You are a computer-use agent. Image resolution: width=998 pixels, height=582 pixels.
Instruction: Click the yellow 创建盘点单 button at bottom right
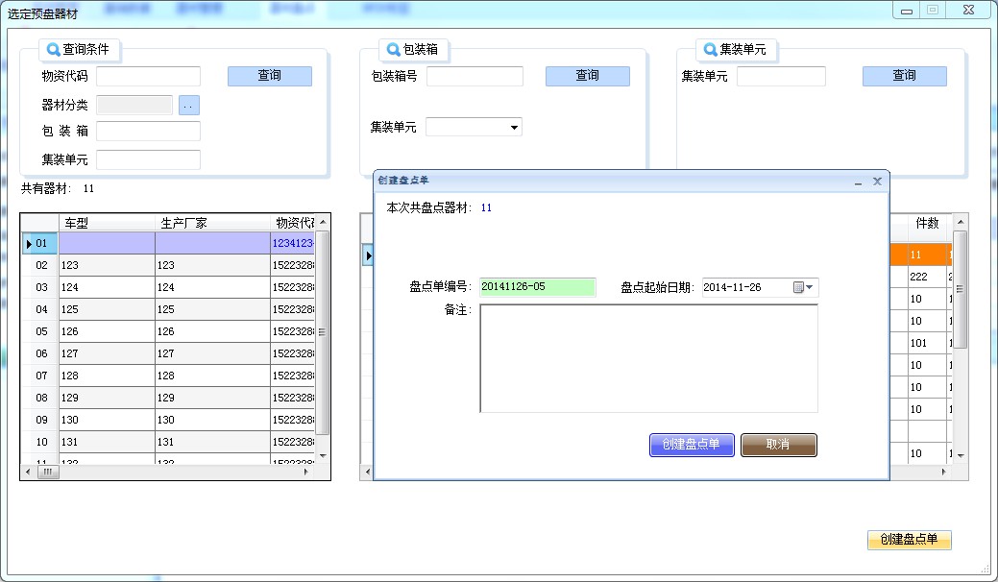909,540
